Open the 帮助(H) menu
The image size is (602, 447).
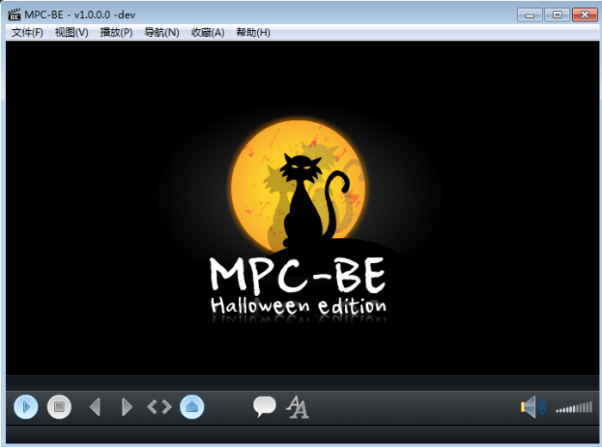(x=253, y=33)
